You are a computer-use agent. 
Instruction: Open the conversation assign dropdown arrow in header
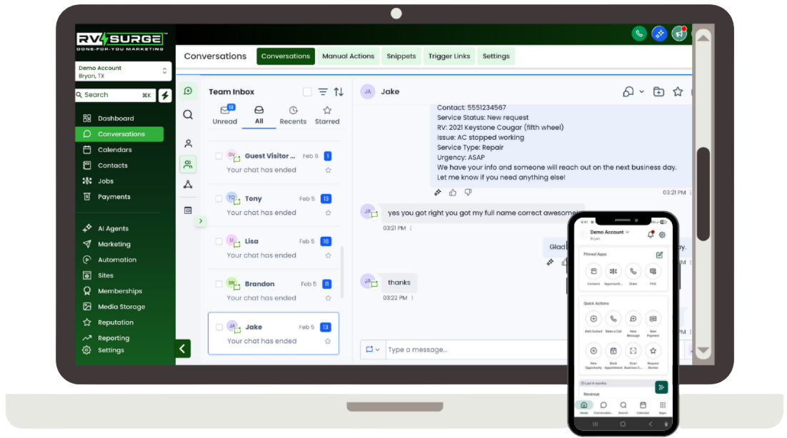[x=641, y=92]
